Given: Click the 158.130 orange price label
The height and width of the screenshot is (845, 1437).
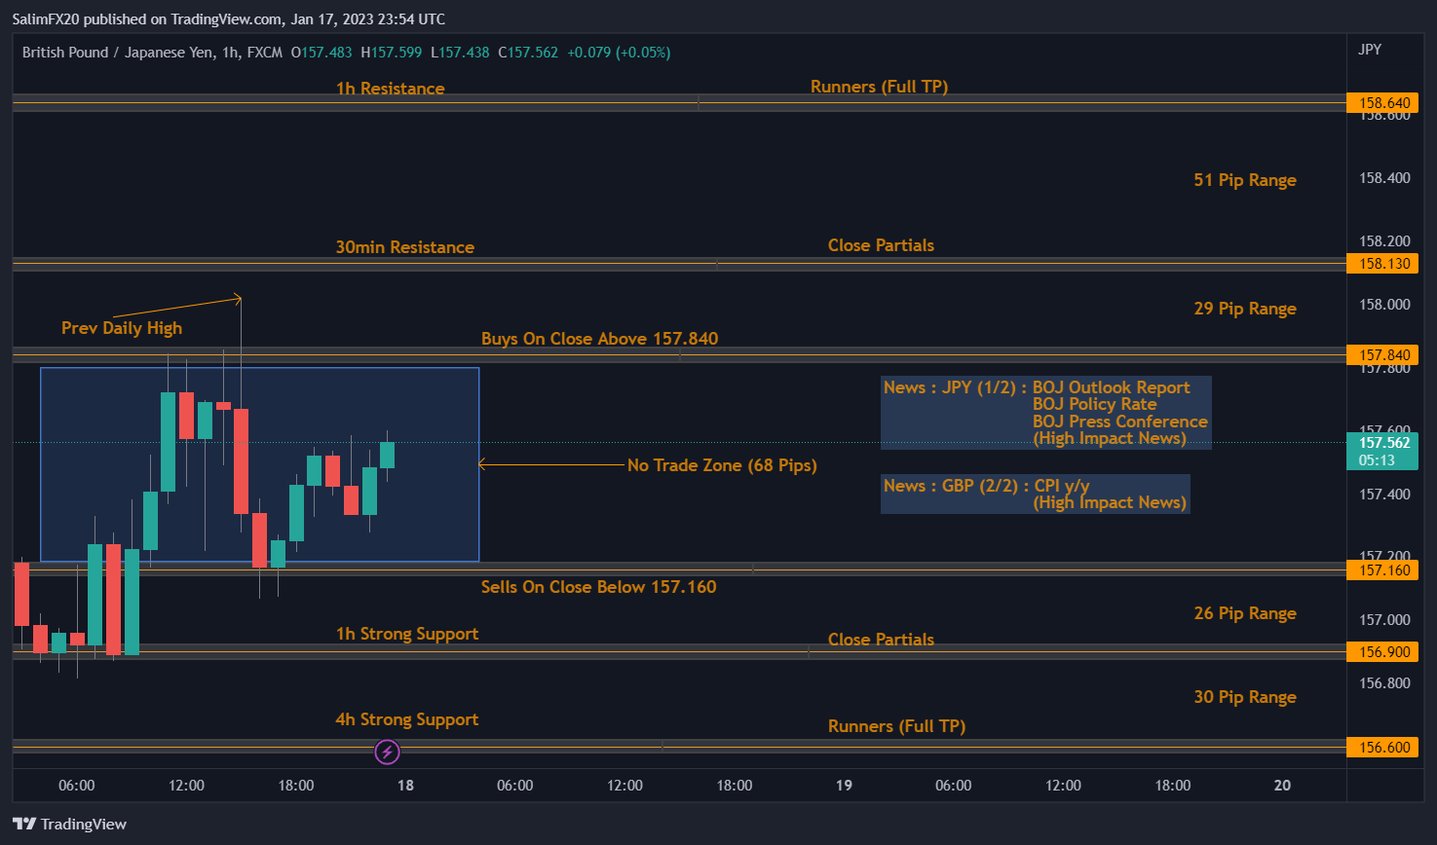Looking at the screenshot, I should pos(1384,264).
